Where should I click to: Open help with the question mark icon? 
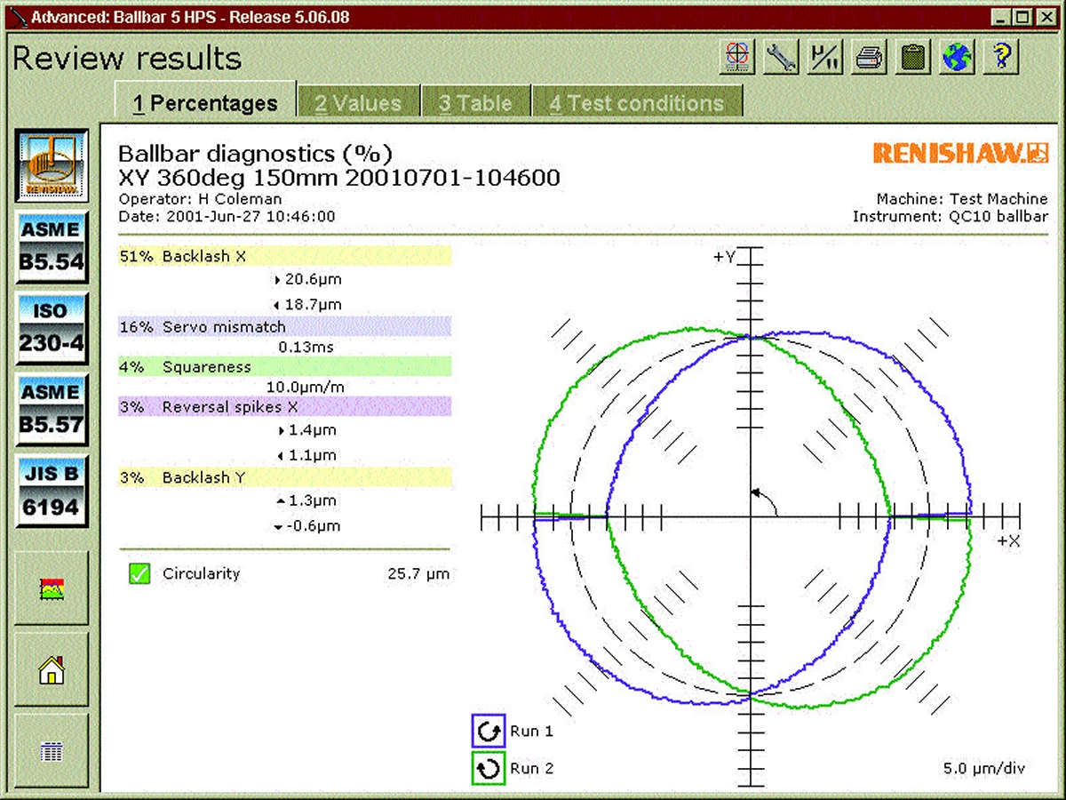(x=1002, y=58)
